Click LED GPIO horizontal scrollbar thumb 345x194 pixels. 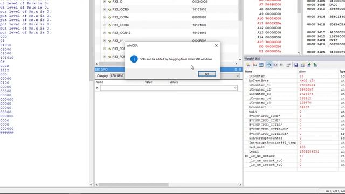[134, 185]
